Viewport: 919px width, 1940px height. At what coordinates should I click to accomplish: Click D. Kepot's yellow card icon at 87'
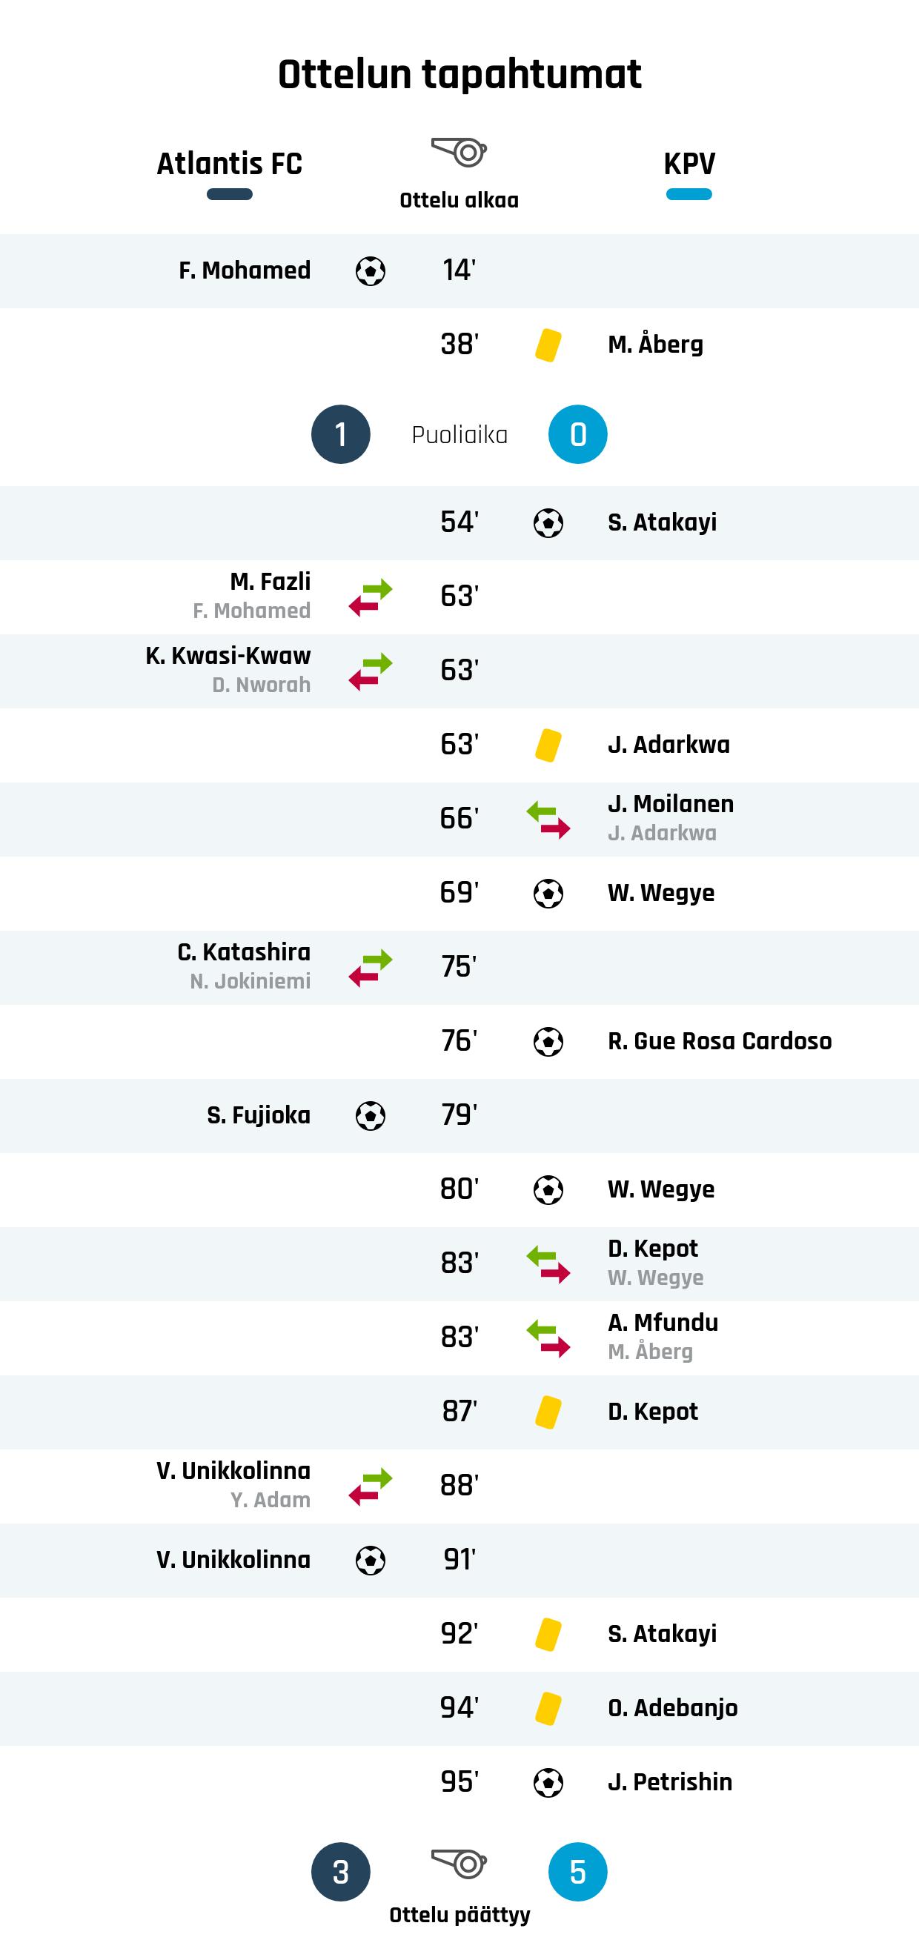548,1412
